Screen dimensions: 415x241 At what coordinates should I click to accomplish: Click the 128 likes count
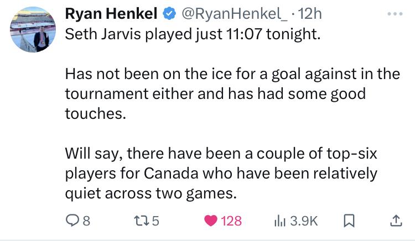click(x=231, y=221)
